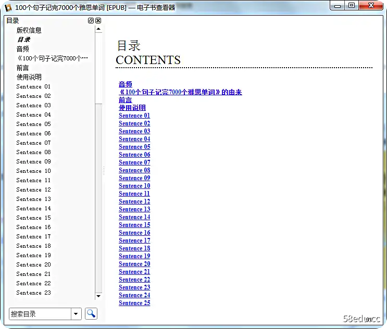Select Sentence 08 in the sidebar

point(33,152)
